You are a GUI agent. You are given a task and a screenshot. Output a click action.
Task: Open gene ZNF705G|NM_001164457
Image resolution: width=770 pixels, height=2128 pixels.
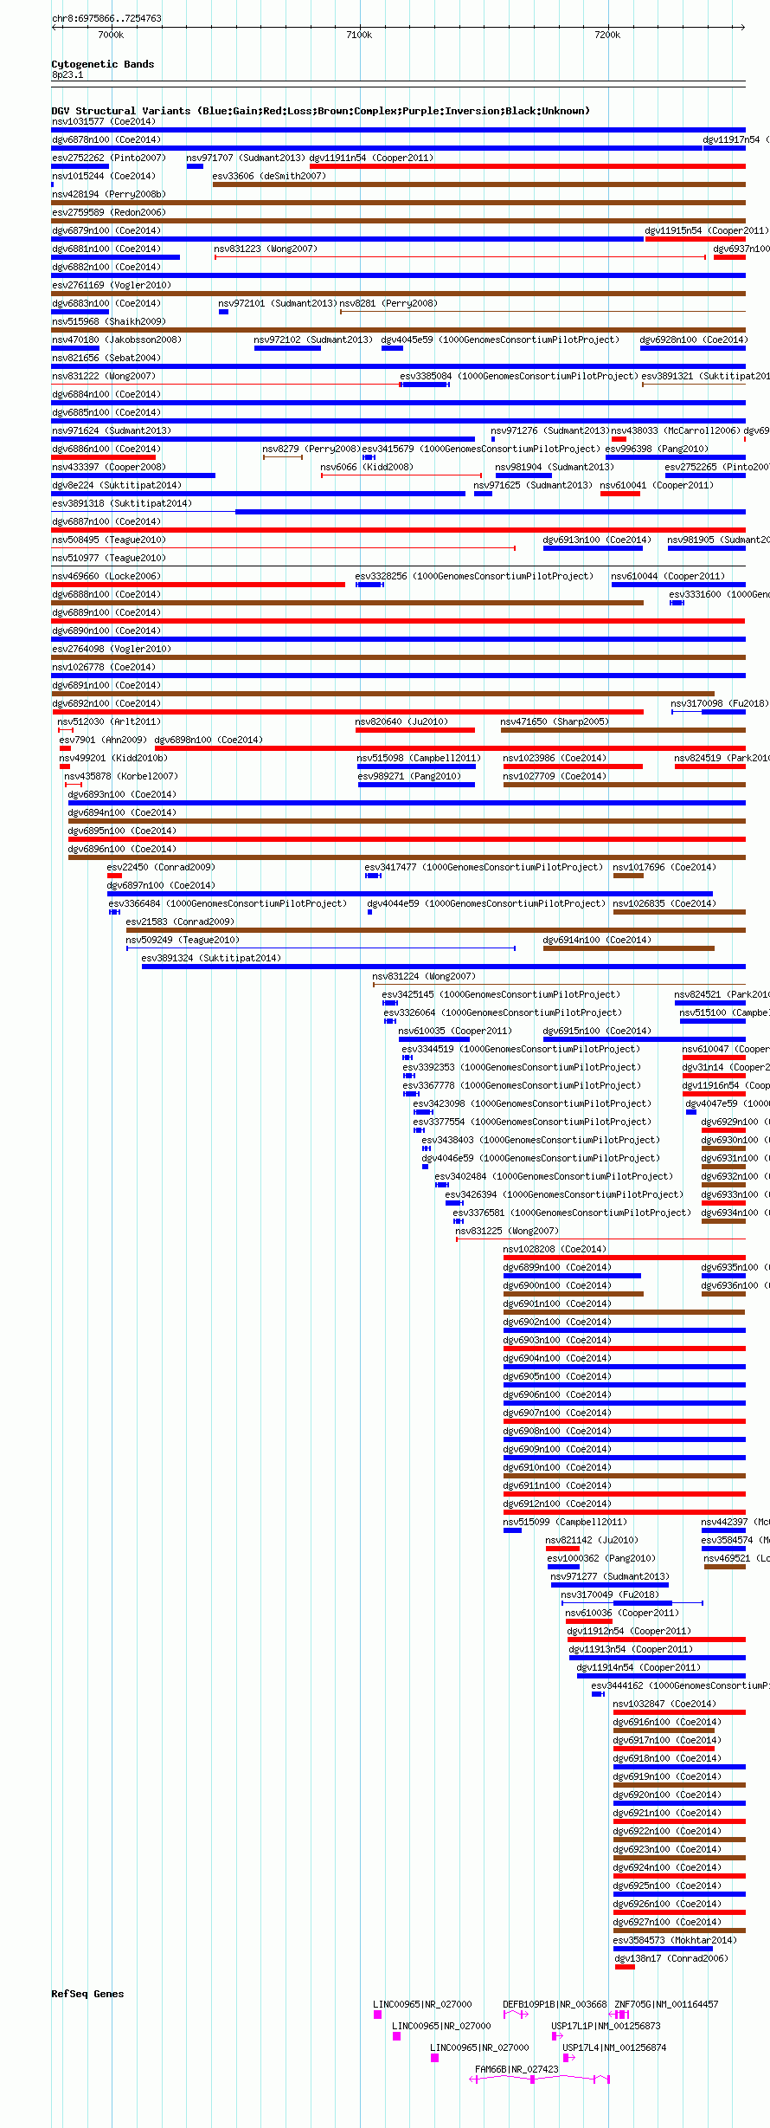(x=666, y=2004)
